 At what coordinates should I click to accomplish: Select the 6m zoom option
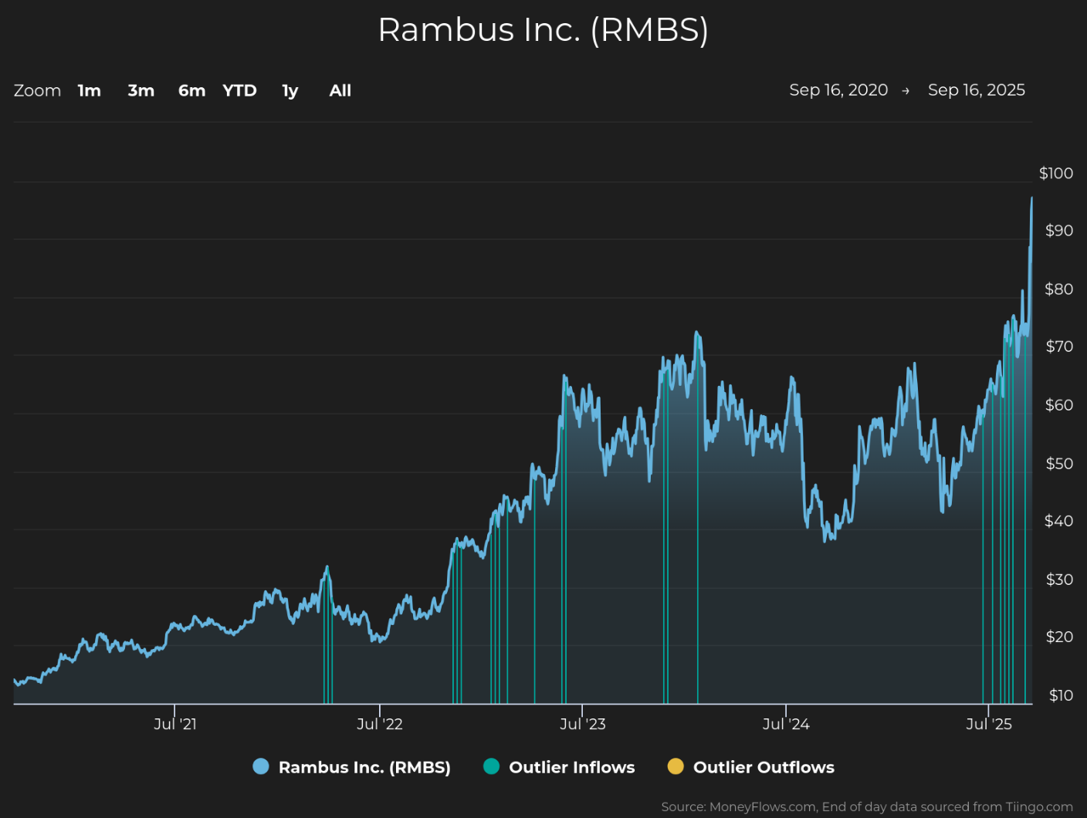pos(191,90)
